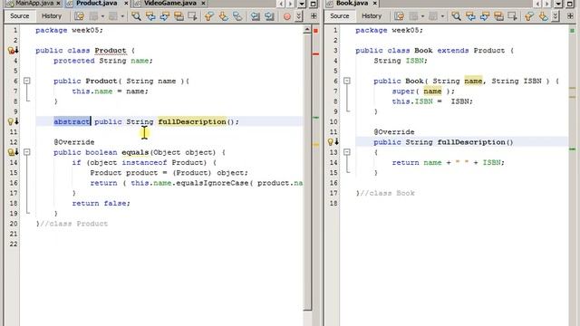Close the MainApp.java tab
Viewport: 580px width, 326px height.
coord(58,3)
